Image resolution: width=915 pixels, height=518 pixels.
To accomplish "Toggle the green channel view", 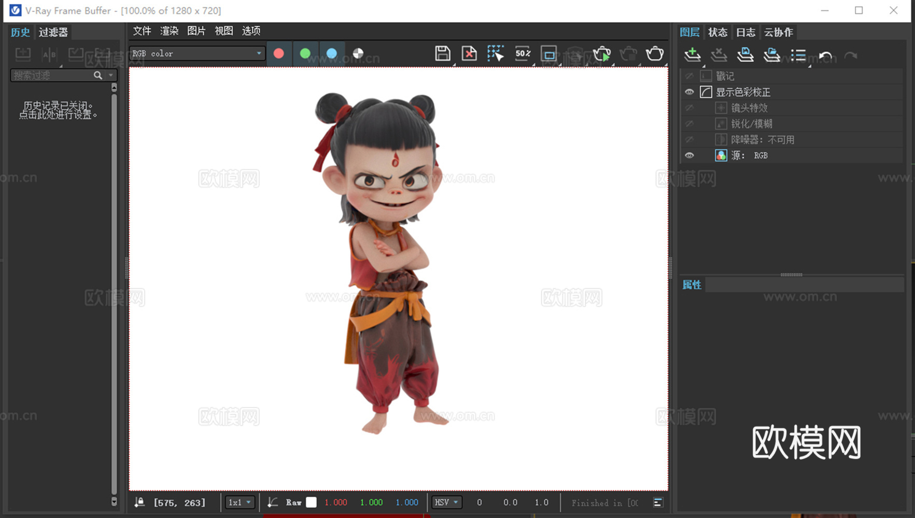I will coord(305,53).
